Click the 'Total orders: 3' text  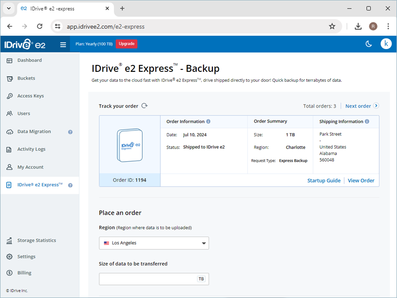[320, 106]
